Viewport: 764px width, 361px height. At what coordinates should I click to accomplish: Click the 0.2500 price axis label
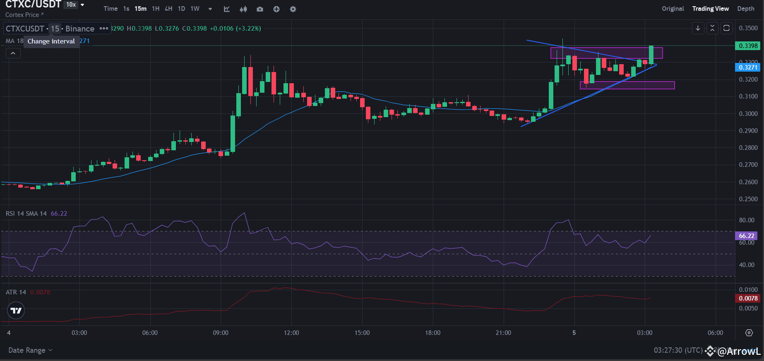click(x=748, y=199)
